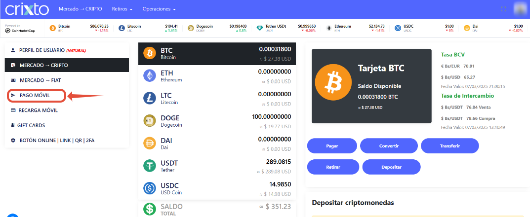Viewport: 530px width, 217px height.
Task: Click the Saldo Disponible 0.00031800 BTC value
Action: click(x=378, y=97)
